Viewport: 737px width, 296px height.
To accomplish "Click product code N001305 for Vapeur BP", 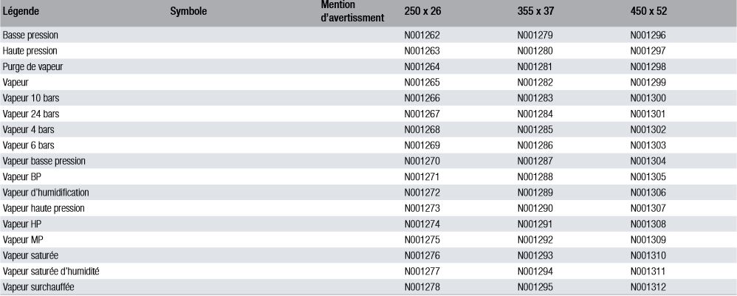I will coord(648,176).
